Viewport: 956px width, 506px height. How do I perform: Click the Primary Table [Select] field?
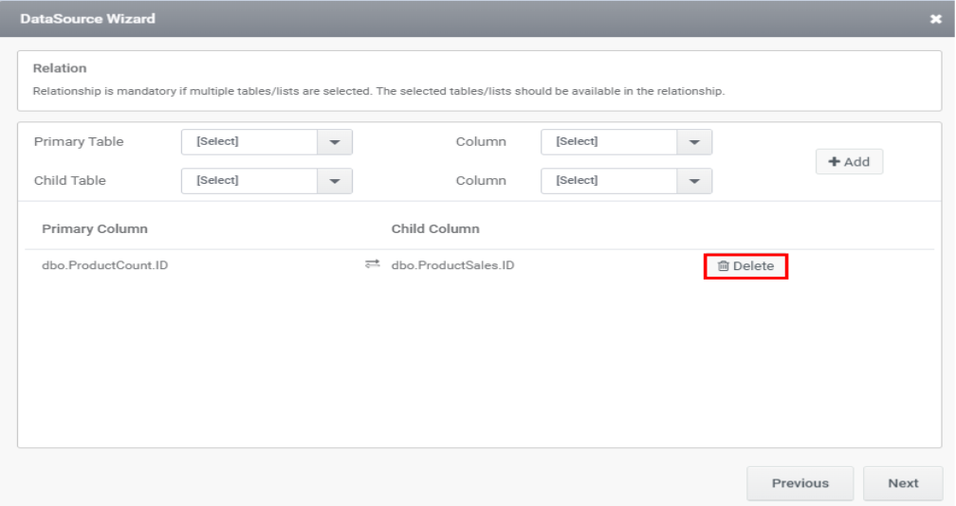coord(248,142)
